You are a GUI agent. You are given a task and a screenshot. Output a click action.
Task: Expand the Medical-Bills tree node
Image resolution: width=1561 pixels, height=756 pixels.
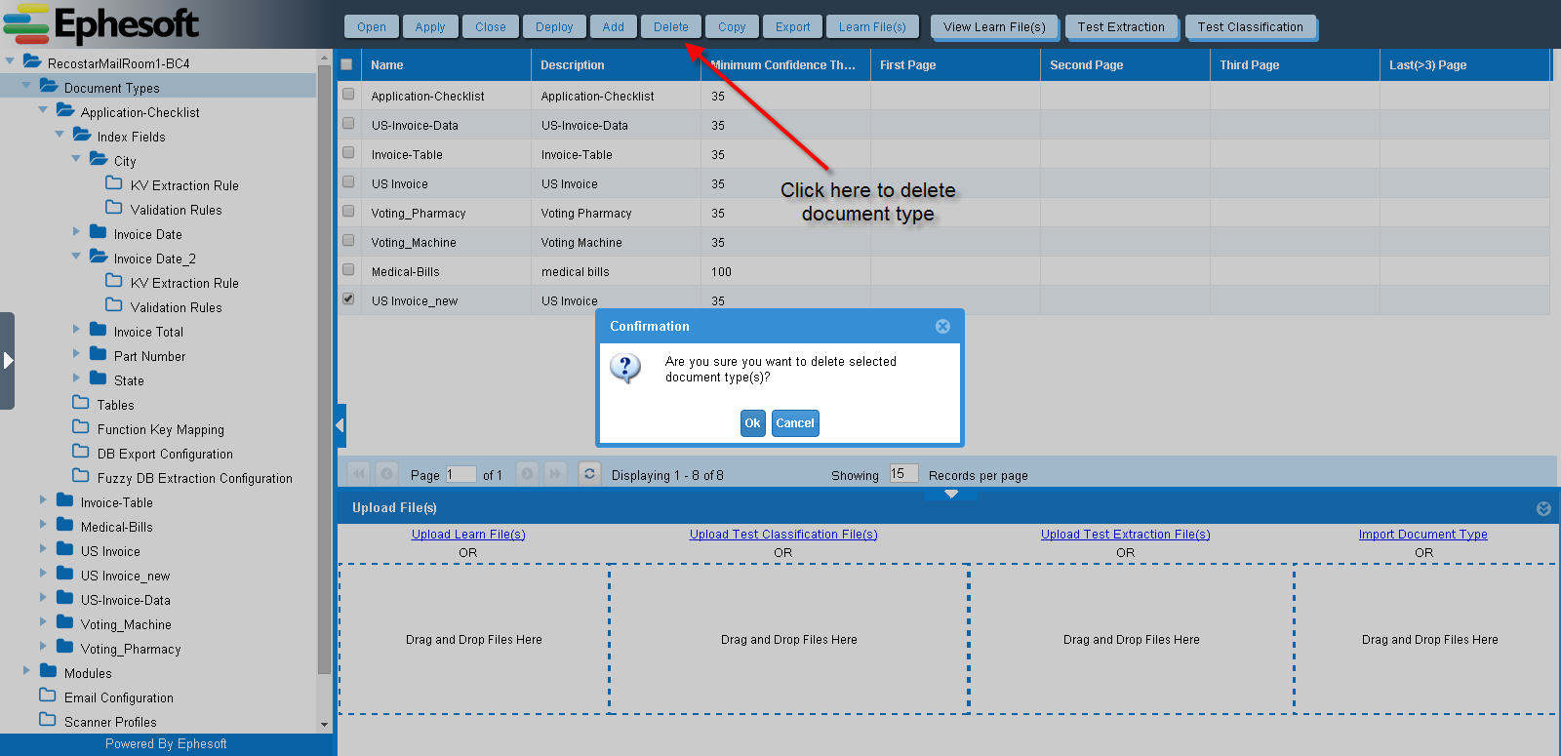pyautogui.click(x=43, y=525)
